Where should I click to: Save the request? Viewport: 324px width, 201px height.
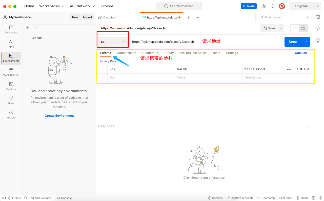coord(269,28)
